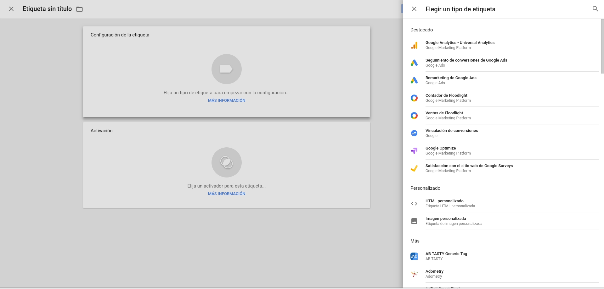Select the Google Ads conversion tracking icon
This screenshot has width=604, height=289.
pyautogui.click(x=414, y=63)
